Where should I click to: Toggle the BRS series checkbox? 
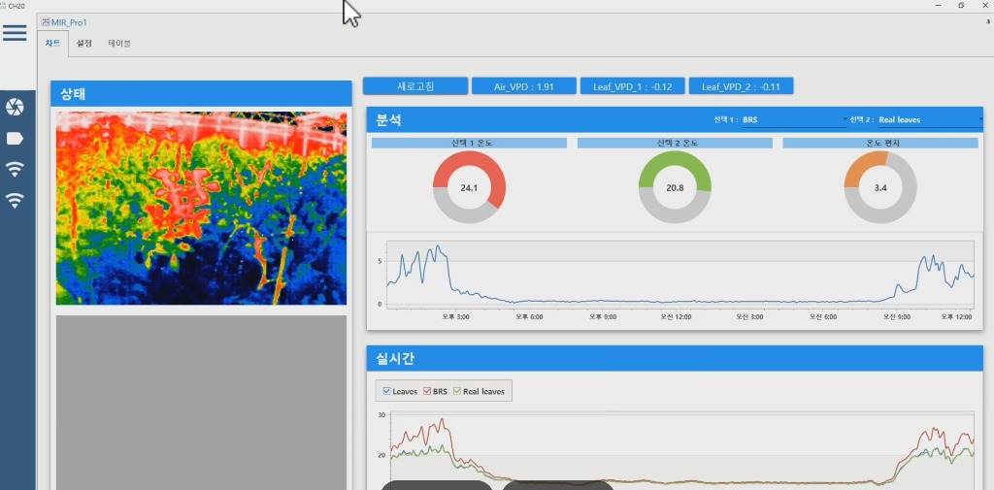click(x=427, y=391)
